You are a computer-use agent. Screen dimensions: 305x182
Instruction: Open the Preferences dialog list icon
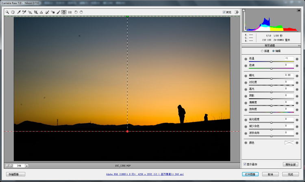[x=70, y=12]
